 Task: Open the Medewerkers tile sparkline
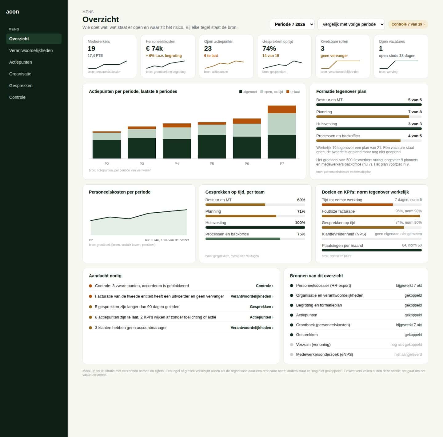click(108, 65)
